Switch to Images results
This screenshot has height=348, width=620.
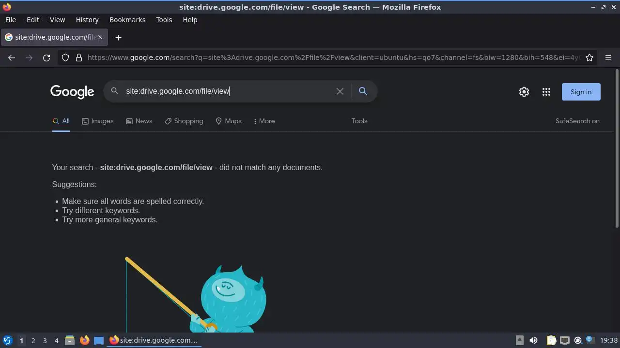[97, 121]
